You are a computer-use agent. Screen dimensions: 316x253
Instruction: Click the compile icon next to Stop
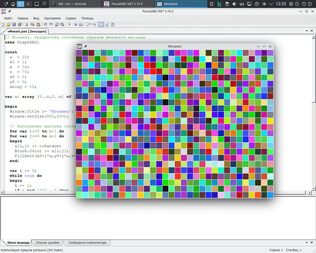[81, 25]
